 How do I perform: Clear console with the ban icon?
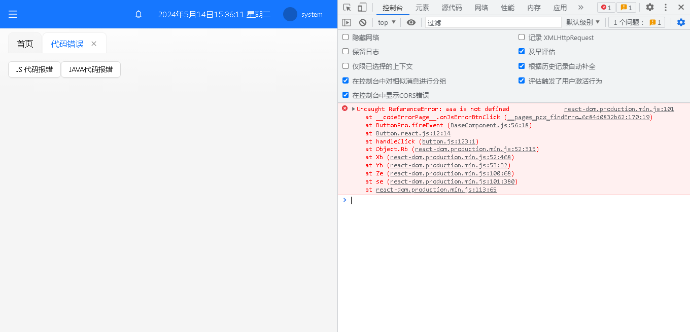click(x=363, y=22)
